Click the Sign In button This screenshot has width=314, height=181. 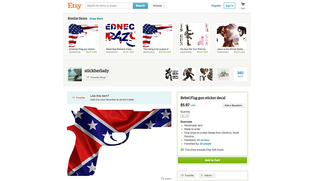229,6
